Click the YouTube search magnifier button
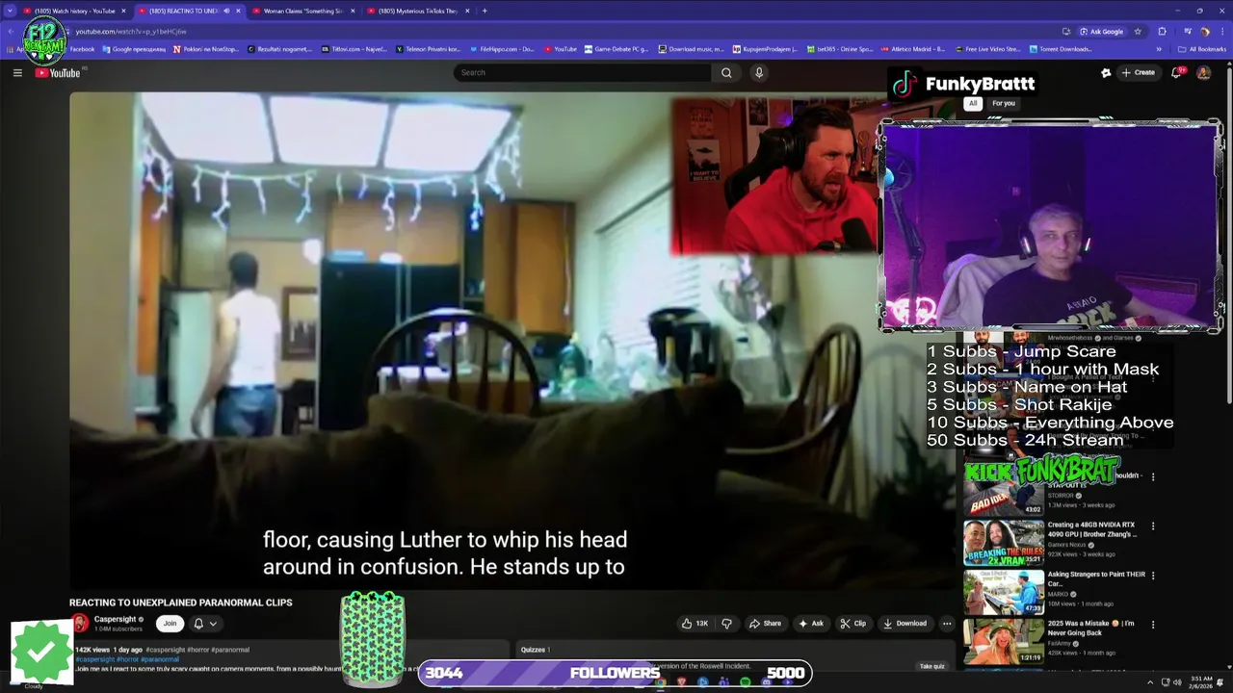Viewport: 1233px width, 693px height. 726,72
